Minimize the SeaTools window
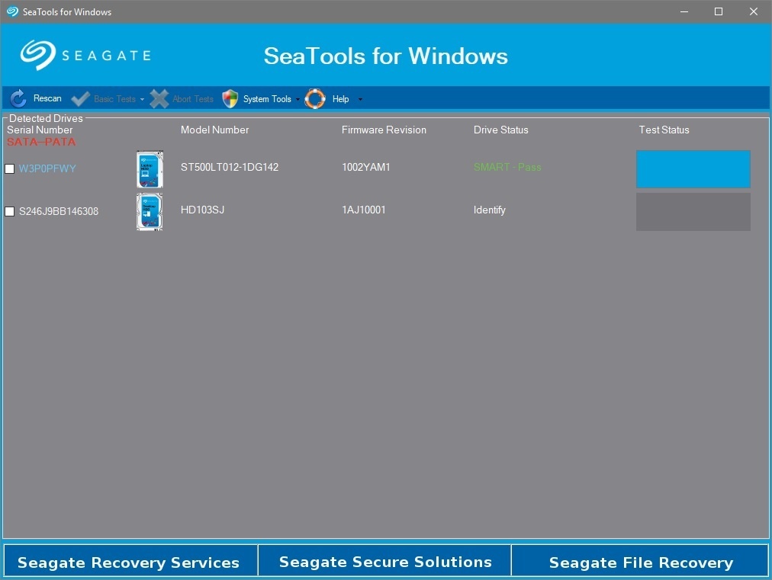This screenshot has width=772, height=580. 684,11
